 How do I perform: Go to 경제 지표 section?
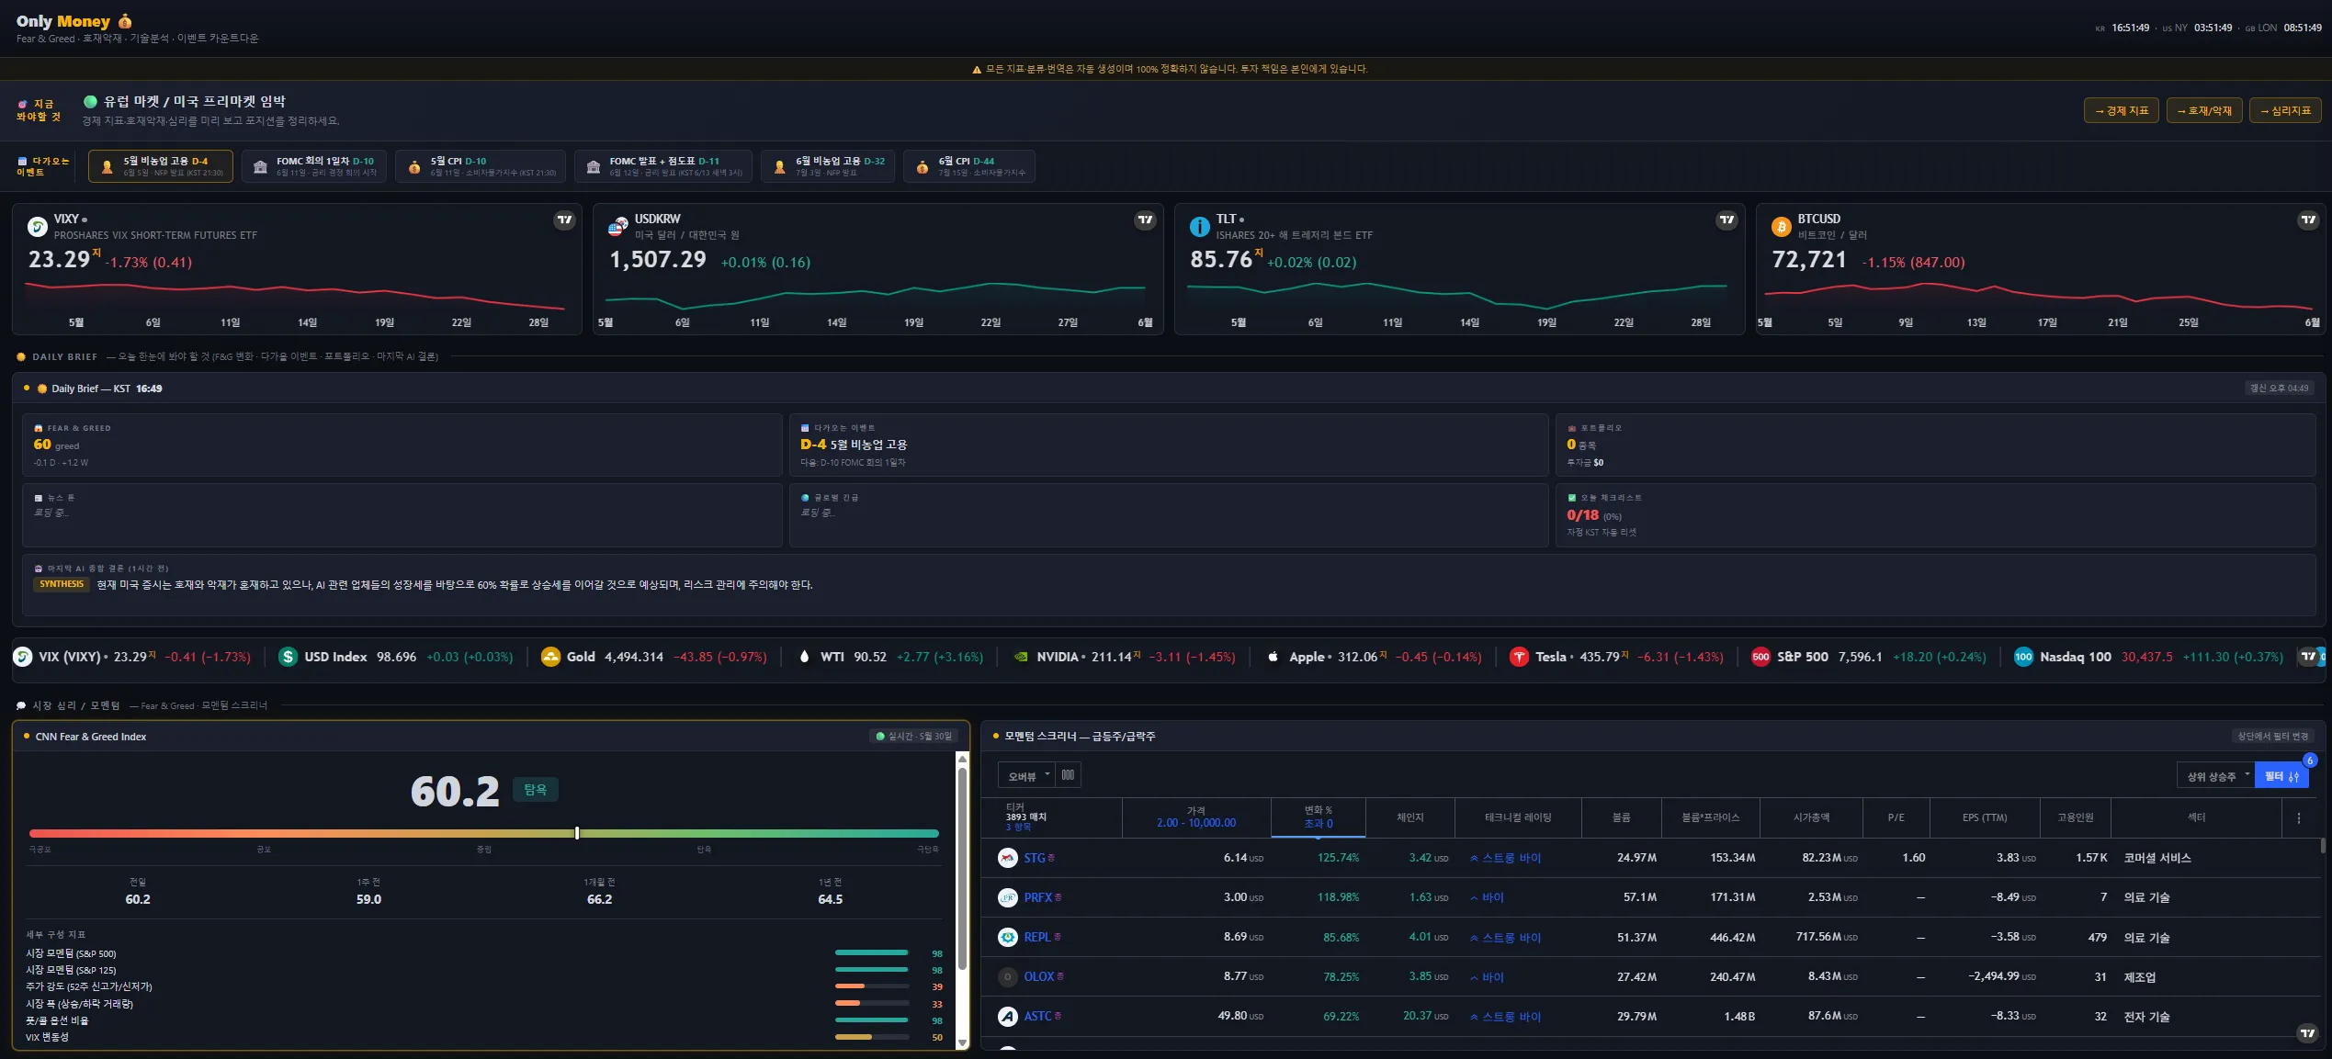[x=2122, y=110]
